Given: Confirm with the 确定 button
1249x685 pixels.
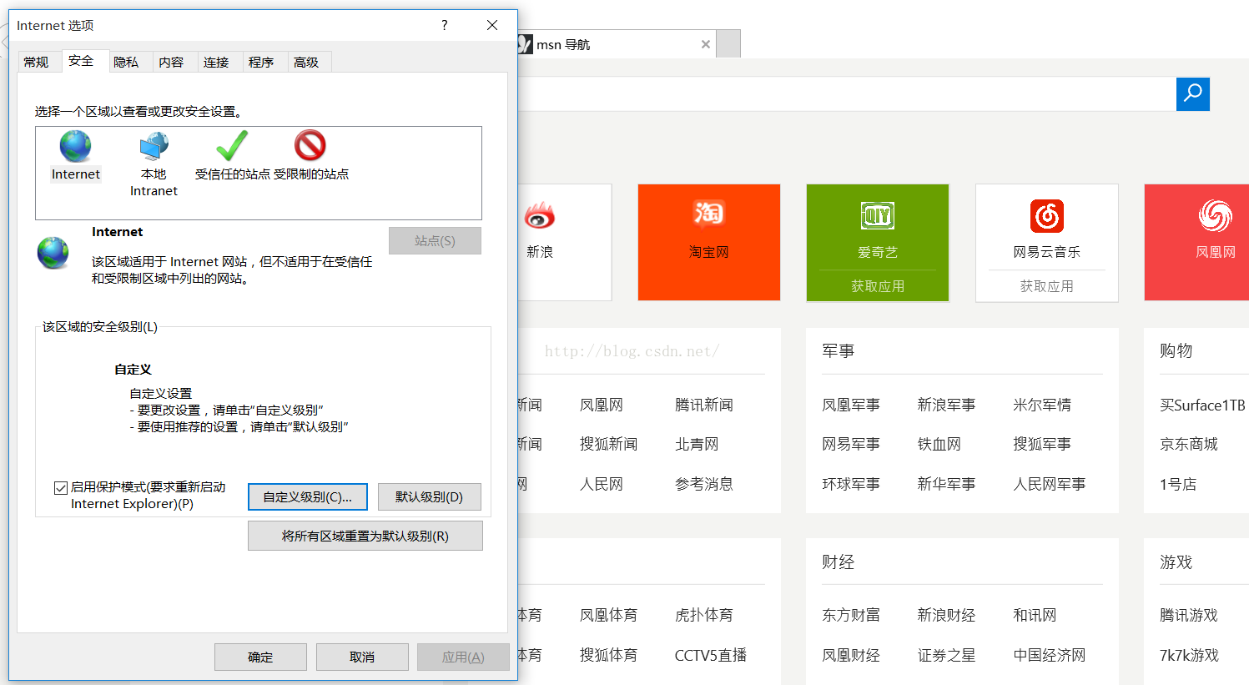Looking at the screenshot, I should [260, 657].
